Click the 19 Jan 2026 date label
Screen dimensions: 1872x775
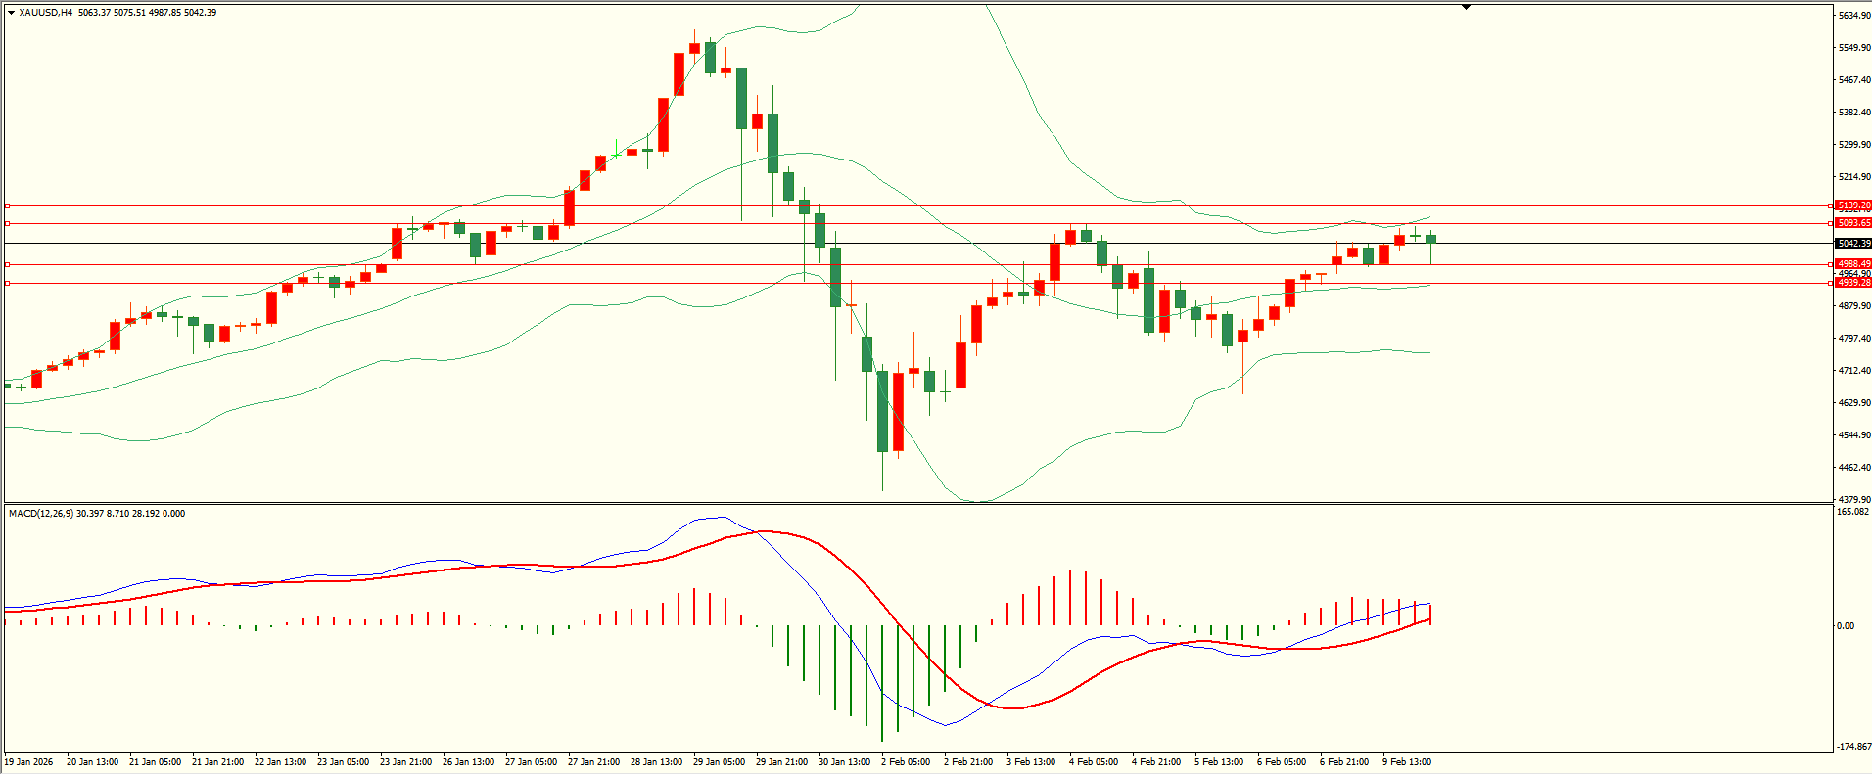(x=29, y=761)
